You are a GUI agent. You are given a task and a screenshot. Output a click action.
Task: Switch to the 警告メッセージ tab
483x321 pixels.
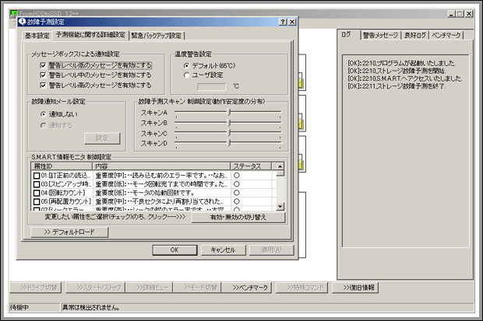[x=380, y=35]
